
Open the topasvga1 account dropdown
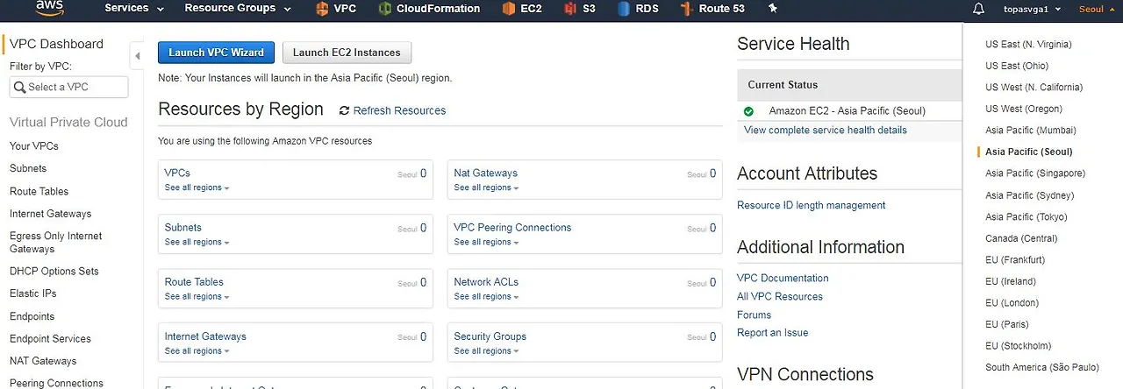(x=1033, y=9)
